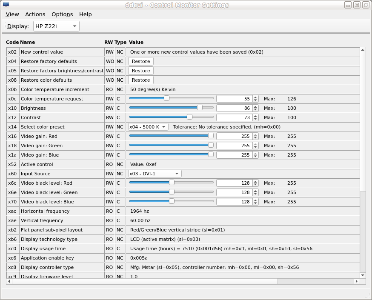Click Restore for factory defaults
Viewport: 372px width, 300px height.
point(140,61)
